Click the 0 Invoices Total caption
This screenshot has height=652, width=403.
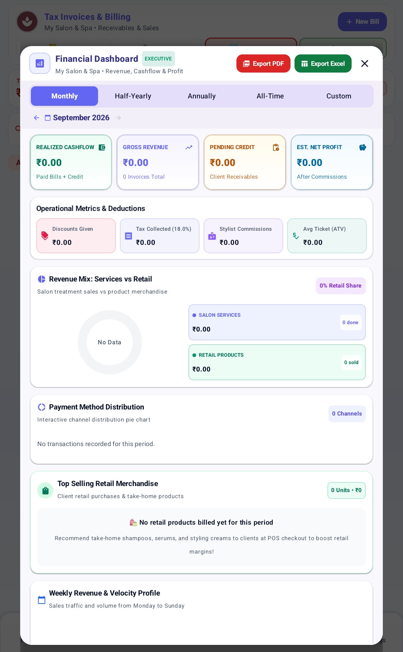(x=144, y=177)
